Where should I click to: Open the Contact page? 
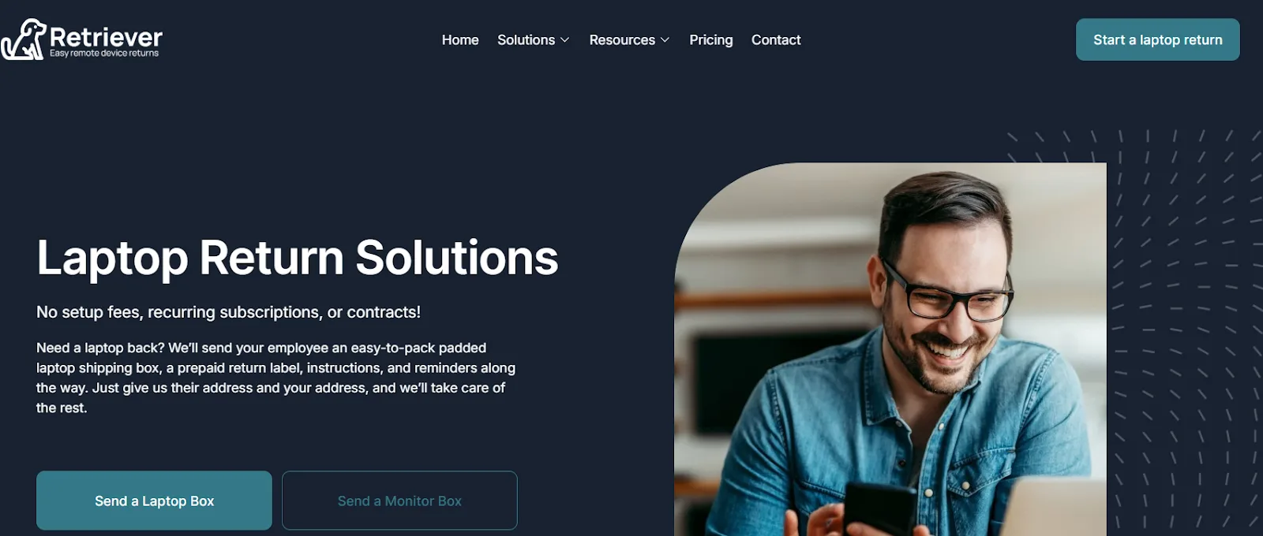coord(776,39)
